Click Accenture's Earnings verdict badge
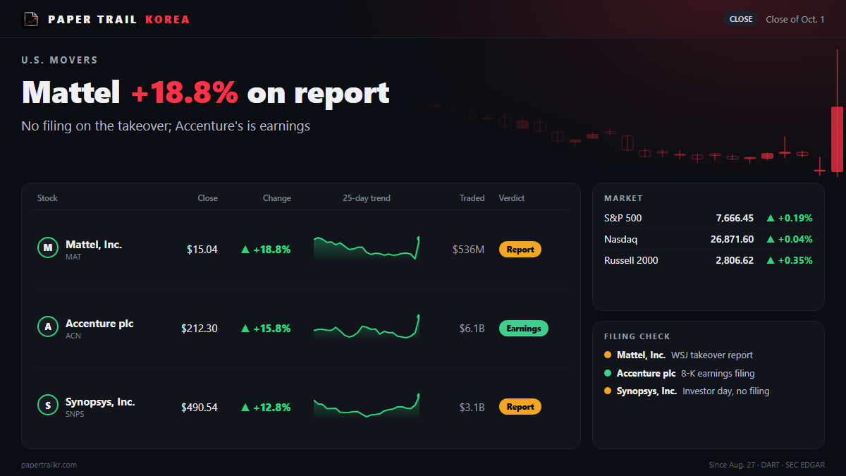846x476 pixels. pos(524,328)
